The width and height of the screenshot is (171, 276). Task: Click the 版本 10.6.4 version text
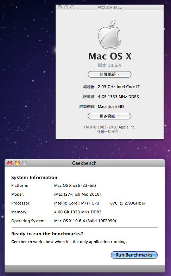(109, 65)
